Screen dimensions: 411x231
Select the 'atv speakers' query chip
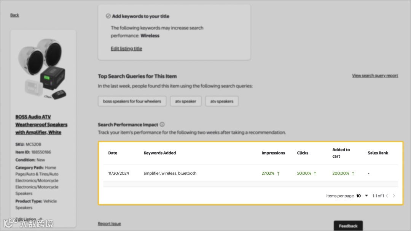tap(222, 101)
